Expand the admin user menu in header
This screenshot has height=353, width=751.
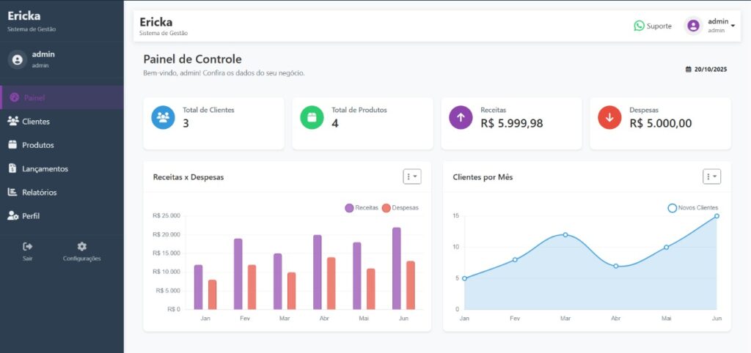(711, 26)
